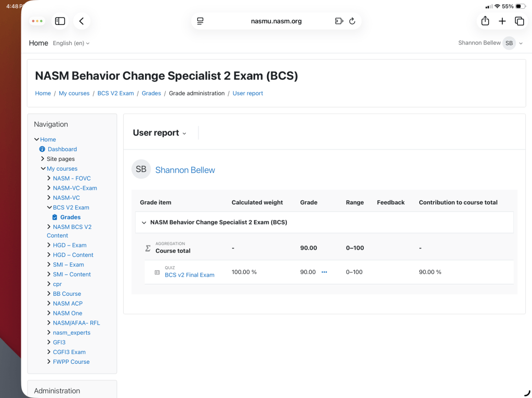The width and height of the screenshot is (532, 398).
Task: Collapse the NASM Behavior Change Specialist category row
Action: pyautogui.click(x=144, y=223)
